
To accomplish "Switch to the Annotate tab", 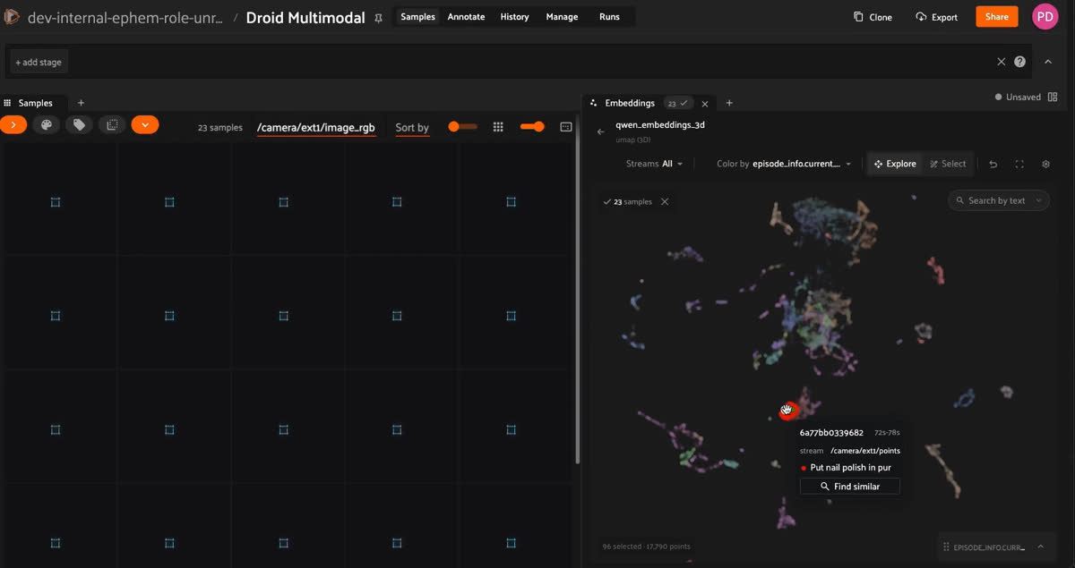I will point(466,17).
